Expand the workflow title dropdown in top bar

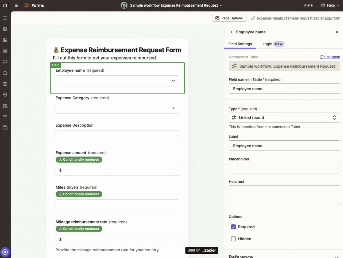(x=221, y=5)
